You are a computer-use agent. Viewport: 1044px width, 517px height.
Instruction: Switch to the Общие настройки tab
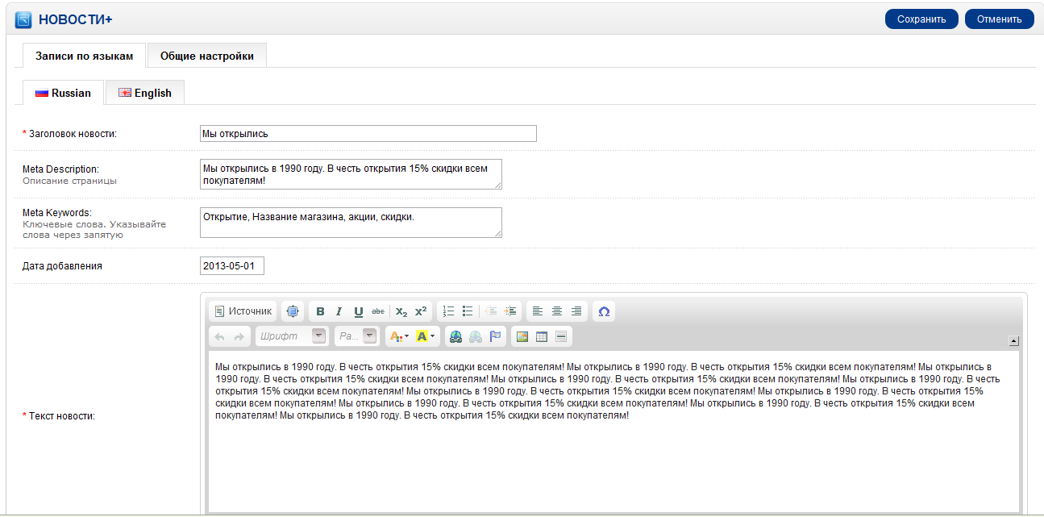tap(207, 56)
